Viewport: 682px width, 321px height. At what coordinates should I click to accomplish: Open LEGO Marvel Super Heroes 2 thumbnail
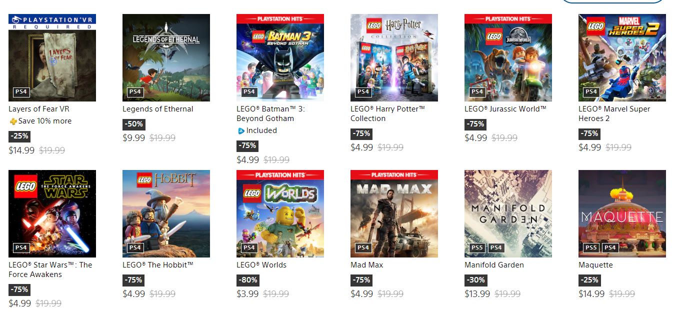tap(622, 57)
